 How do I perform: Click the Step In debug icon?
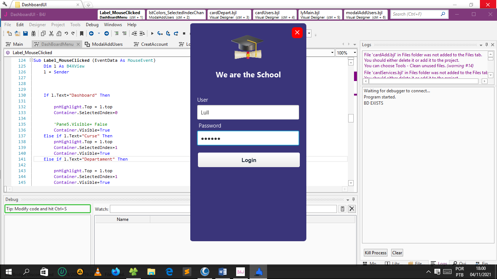click(160, 33)
